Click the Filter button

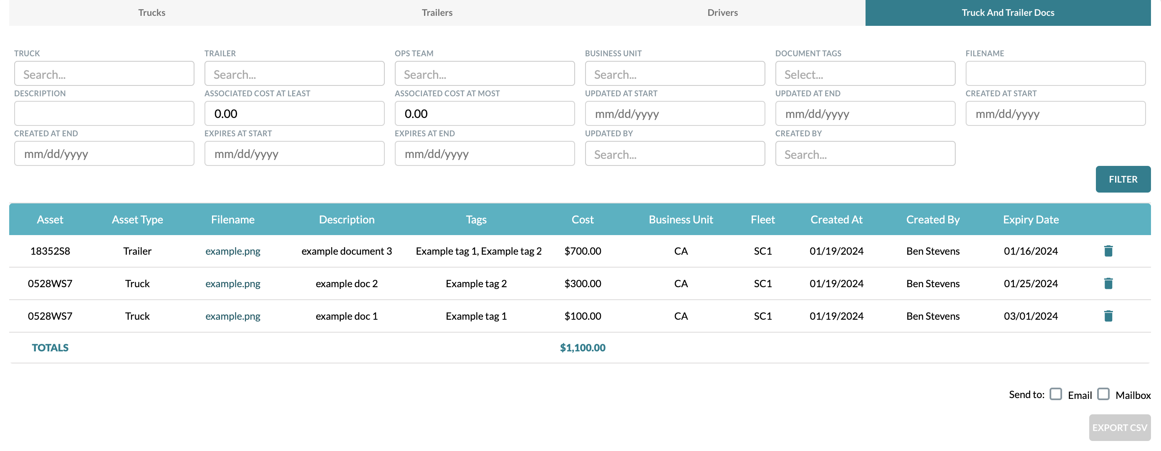pos(1123,179)
